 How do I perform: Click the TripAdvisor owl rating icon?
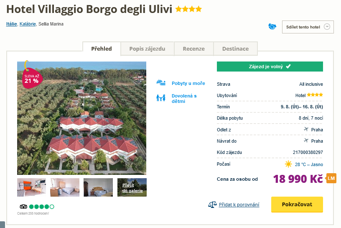point(23,207)
